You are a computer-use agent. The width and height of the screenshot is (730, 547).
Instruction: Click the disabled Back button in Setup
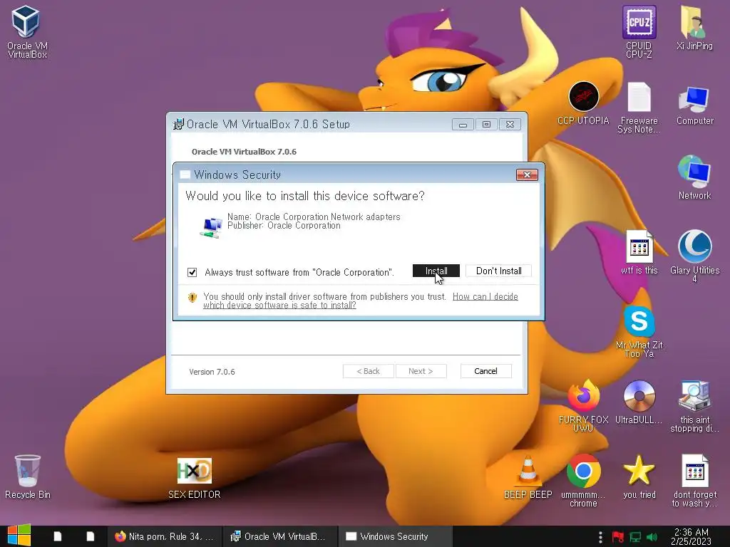369,370
